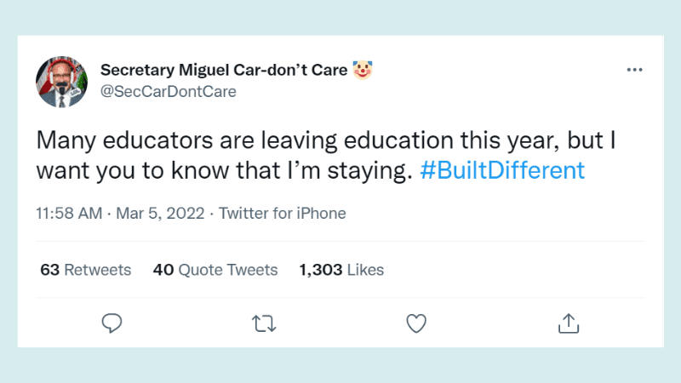Open Secretary Miguel Car-don't Care profile name
Viewport: 681px width, 383px height.
[x=224, y=70]
